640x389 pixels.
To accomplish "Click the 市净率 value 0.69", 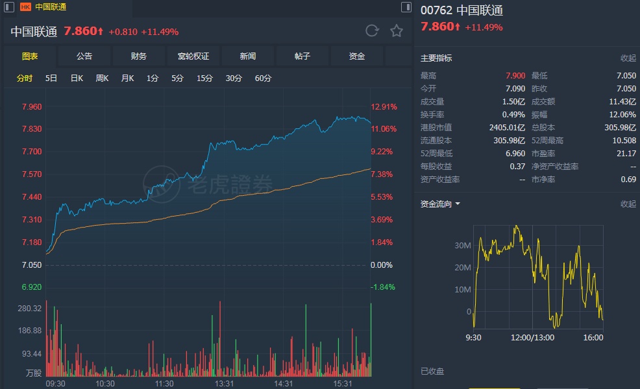I will coord(628,180).
